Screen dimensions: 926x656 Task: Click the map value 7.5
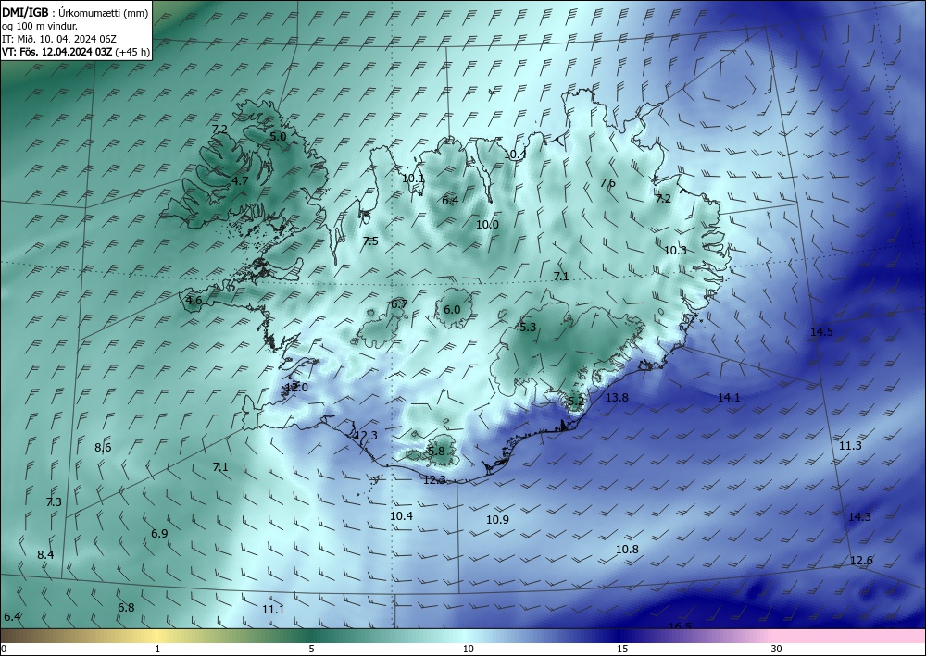click(370, 241)
